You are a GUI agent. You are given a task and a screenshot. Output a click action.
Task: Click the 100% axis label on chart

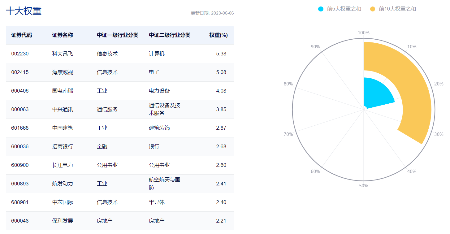pos(364,33)
